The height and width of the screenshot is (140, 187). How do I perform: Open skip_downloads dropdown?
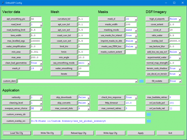pos(89,97)
